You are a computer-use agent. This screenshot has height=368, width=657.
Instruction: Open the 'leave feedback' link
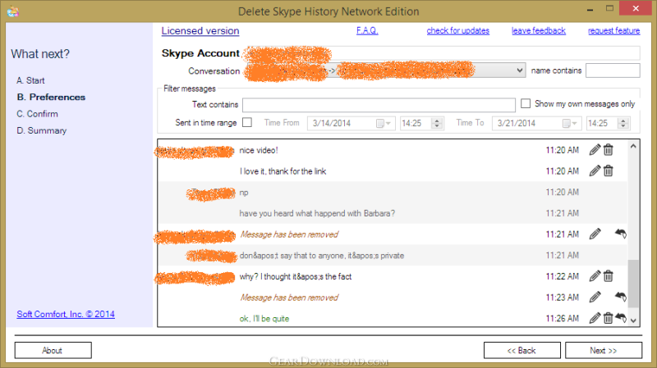pyautogui.click(x=539, y=30)
